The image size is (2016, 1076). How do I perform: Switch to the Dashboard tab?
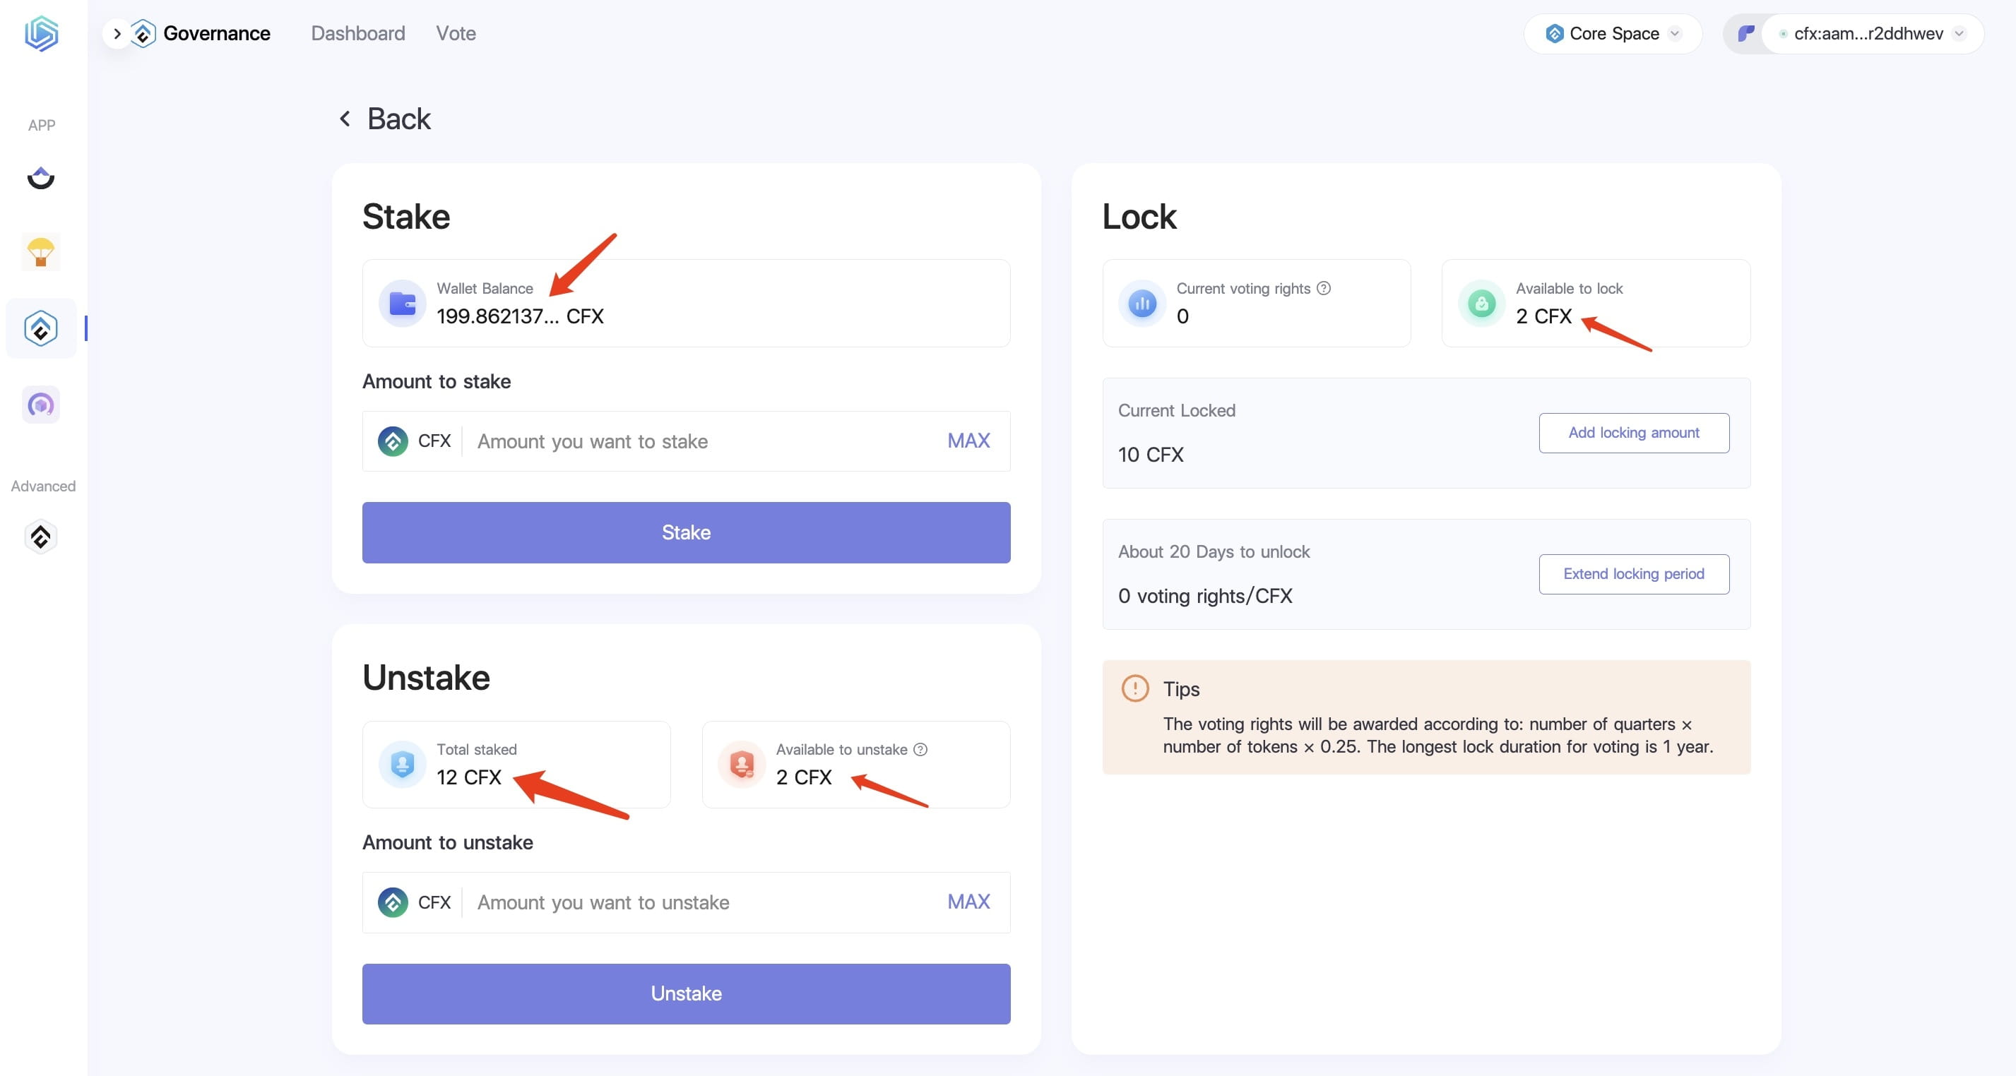point(357,34)
